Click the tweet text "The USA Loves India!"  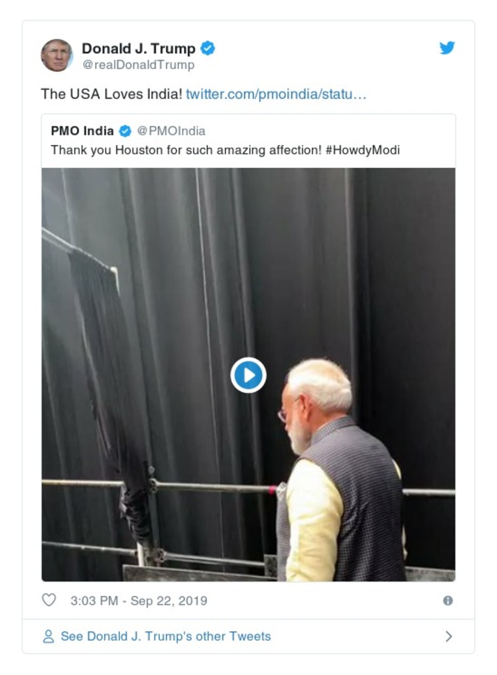coord(111,94)
